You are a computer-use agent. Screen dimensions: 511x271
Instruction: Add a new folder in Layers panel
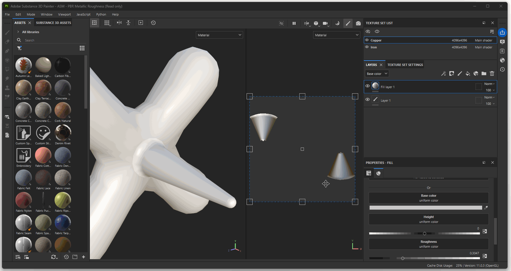coord(484,74)
